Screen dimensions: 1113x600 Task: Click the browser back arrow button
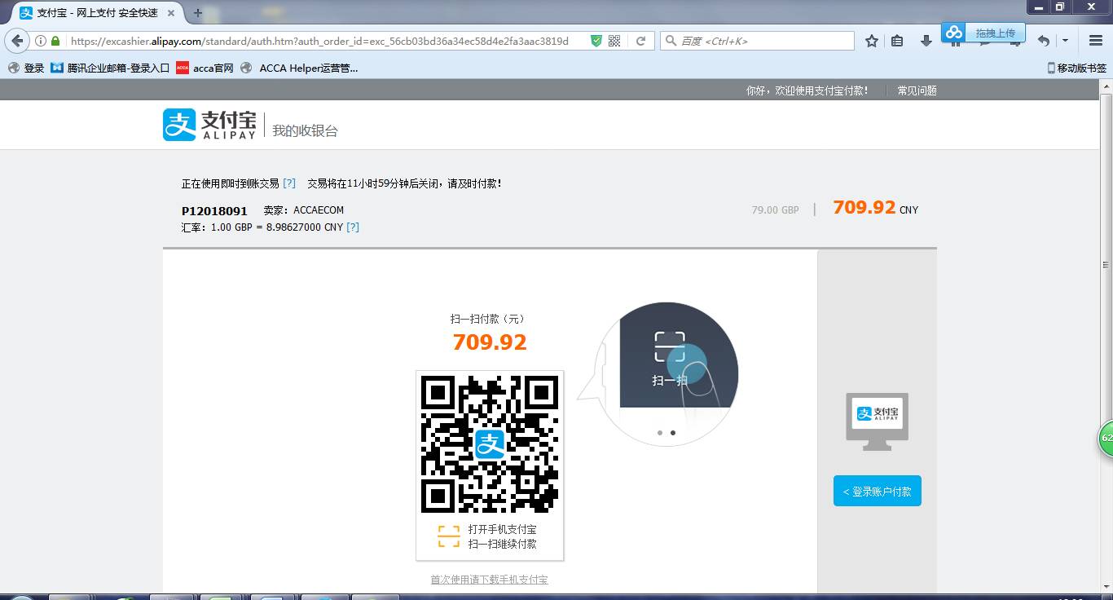18,41
